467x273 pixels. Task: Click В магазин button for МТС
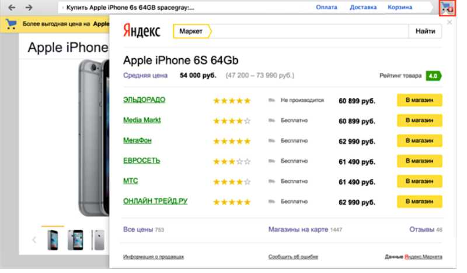[419, 181]
